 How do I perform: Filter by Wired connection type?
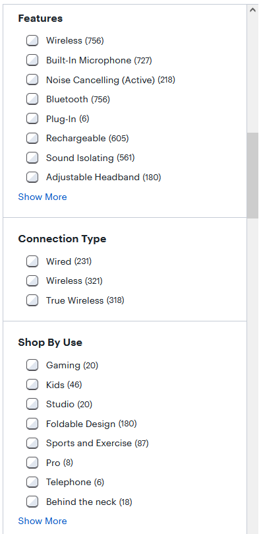(x=32, y=261)
